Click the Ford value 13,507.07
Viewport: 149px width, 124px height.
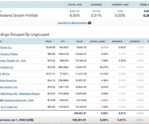(x=81, y=67)
